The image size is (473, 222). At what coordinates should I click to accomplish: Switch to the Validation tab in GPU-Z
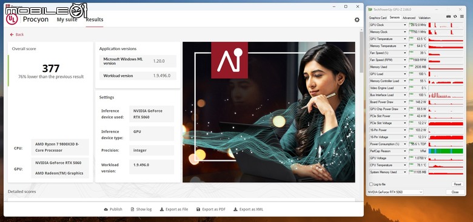coord(424,18)
